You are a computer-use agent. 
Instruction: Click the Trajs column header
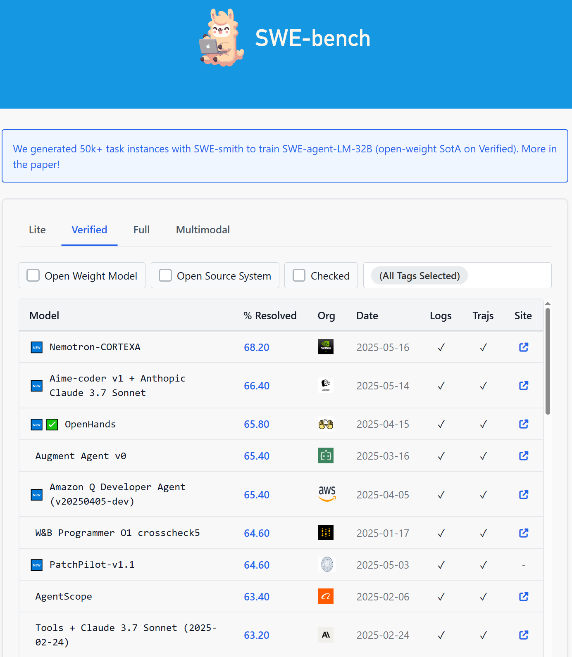483,315
